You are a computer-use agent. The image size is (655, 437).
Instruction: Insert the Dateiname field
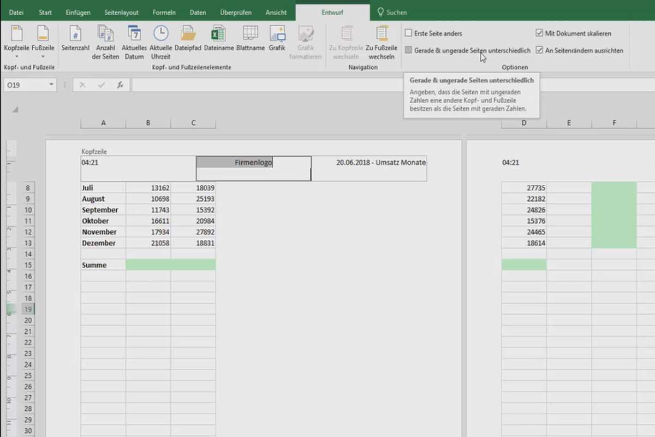click(218, 39)
